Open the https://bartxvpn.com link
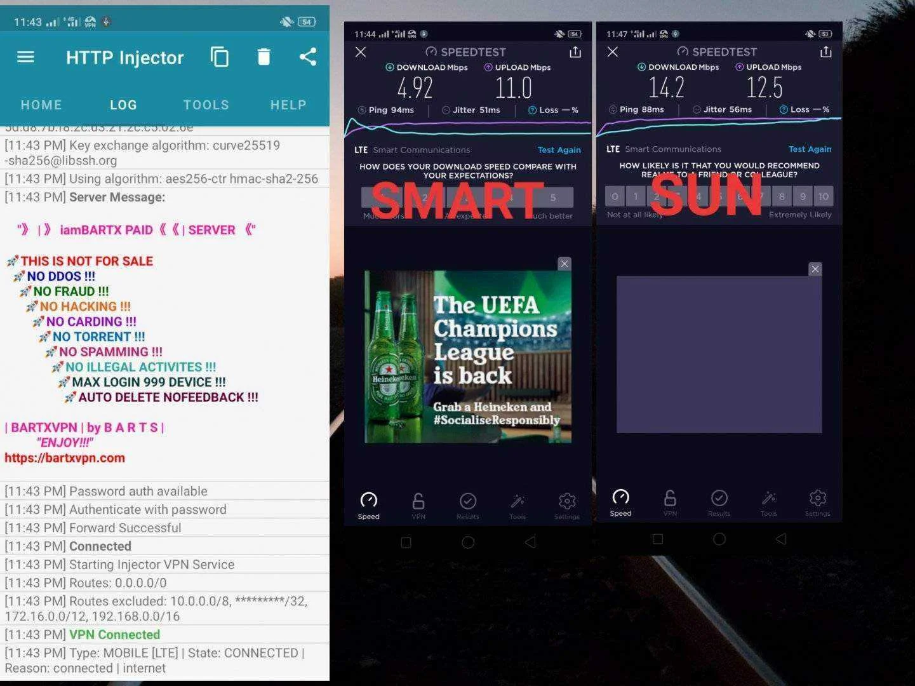 click(65, 458)
